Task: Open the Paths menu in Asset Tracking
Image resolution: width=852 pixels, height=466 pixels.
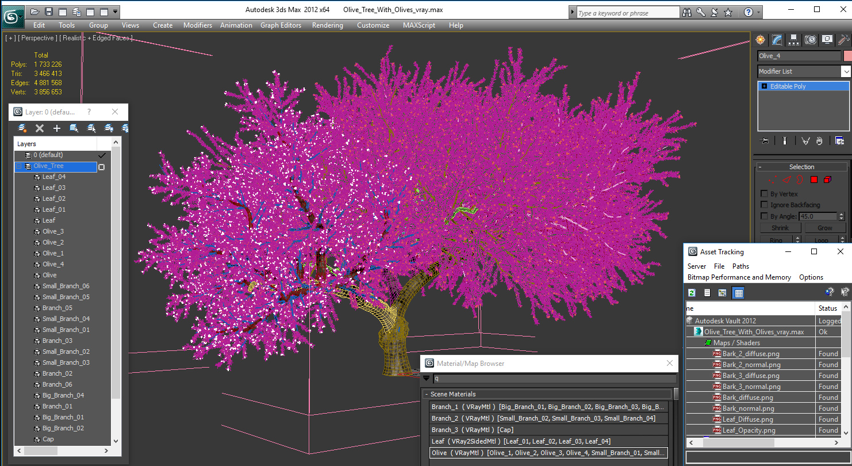Action: click(x=740, y=266)
